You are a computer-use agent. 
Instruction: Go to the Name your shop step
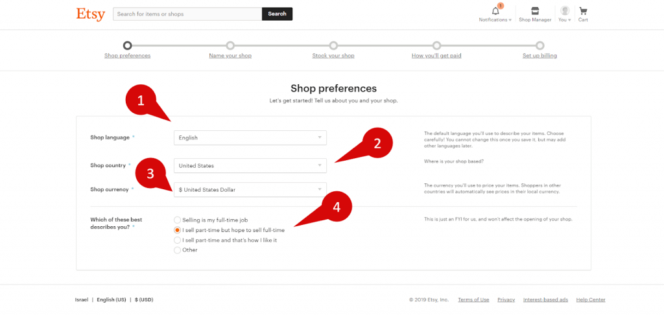click(230, 56)
